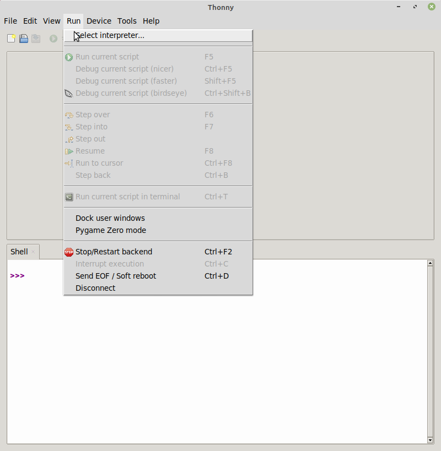Open the Help menu
The image size is (441, 451).
click(x=151, y=21)
